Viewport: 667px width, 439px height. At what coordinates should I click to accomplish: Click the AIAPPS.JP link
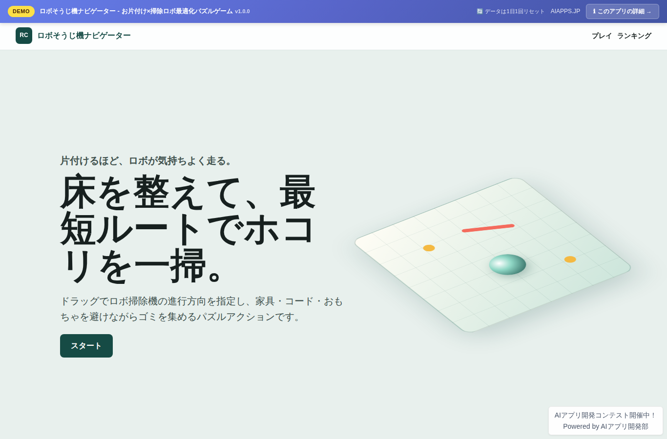(565, 11)
